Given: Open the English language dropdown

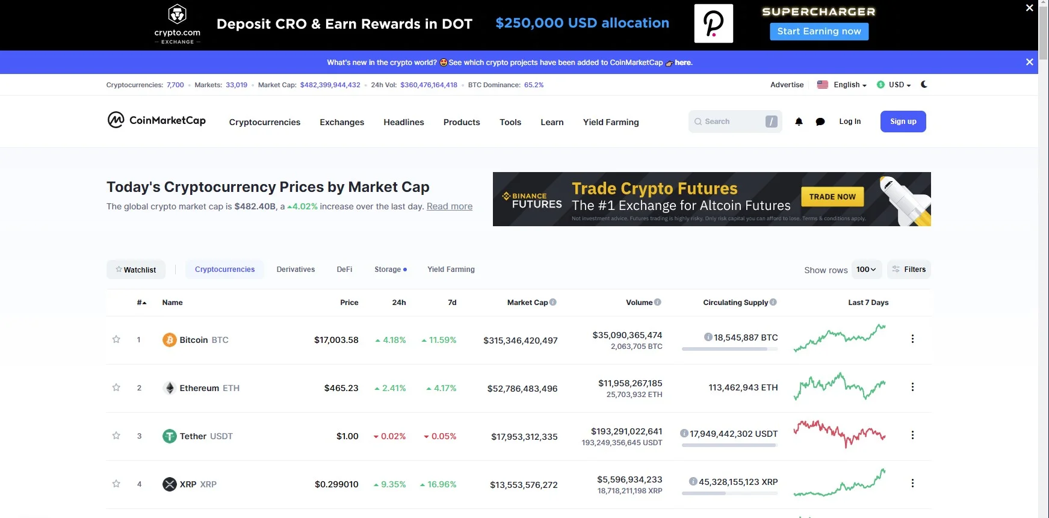Looking at the screenshot, I should [842, 85].
